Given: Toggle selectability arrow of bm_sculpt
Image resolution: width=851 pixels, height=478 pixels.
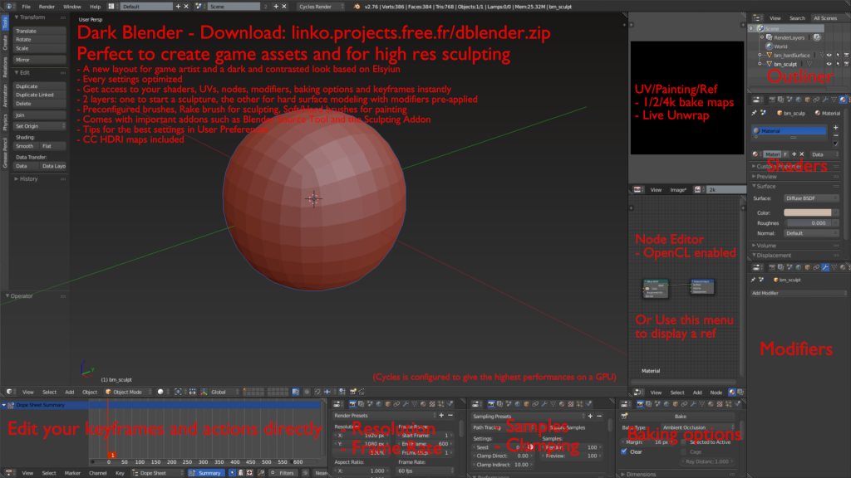Looking at the screenshot, I should coord(838,64).
